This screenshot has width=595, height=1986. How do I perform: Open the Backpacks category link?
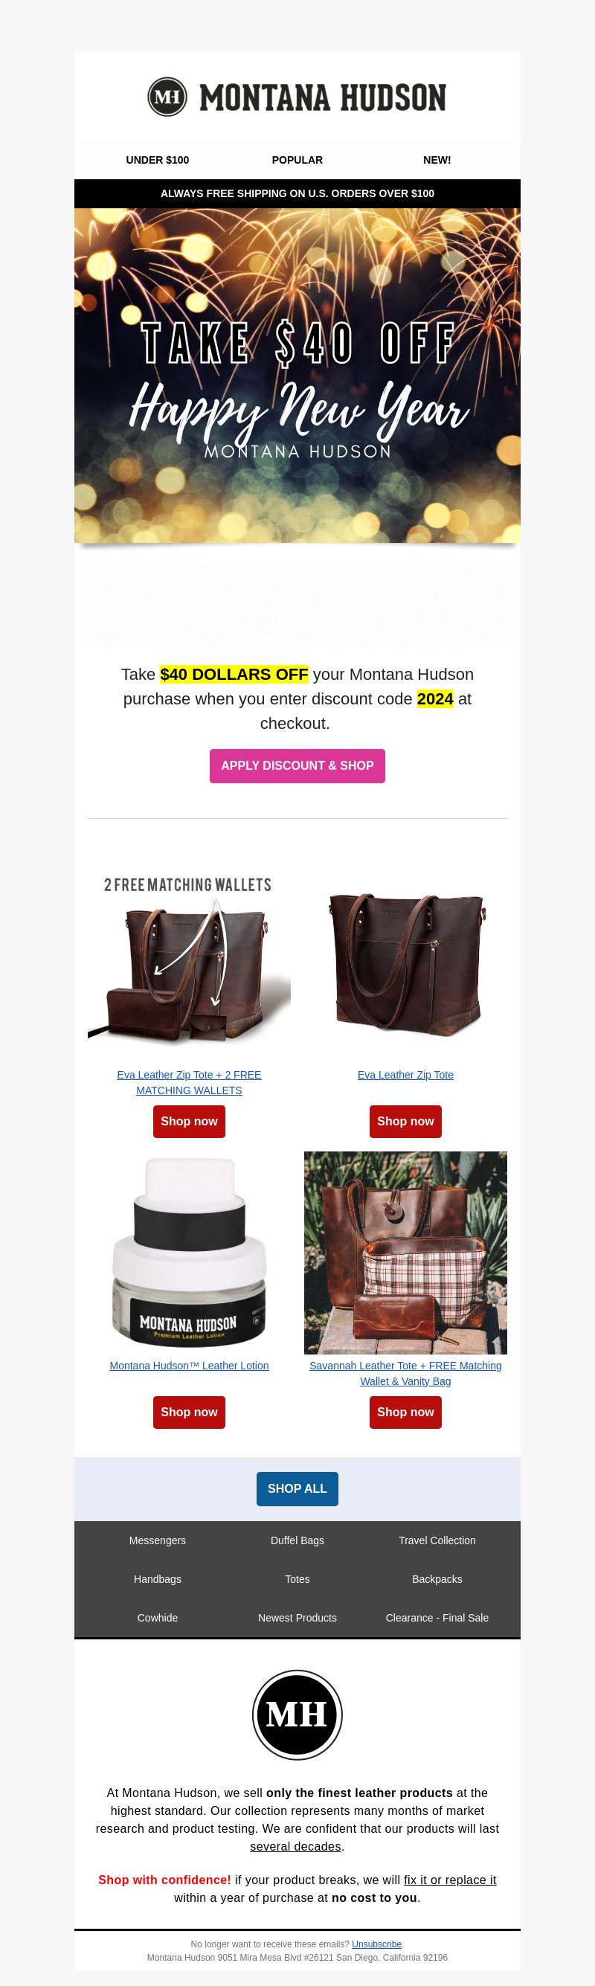click(x=437, y=1579)
